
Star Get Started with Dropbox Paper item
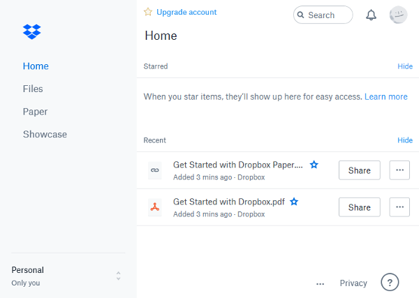pos(314,165)
